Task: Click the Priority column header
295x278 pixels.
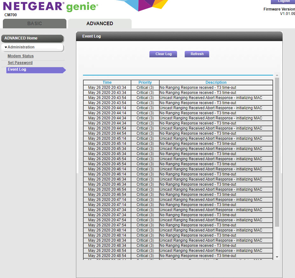Action: click(x=145, y=82)
